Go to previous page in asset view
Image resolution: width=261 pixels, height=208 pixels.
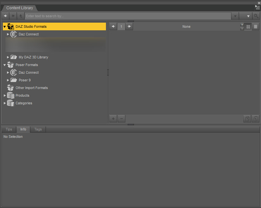click(113, 26)
